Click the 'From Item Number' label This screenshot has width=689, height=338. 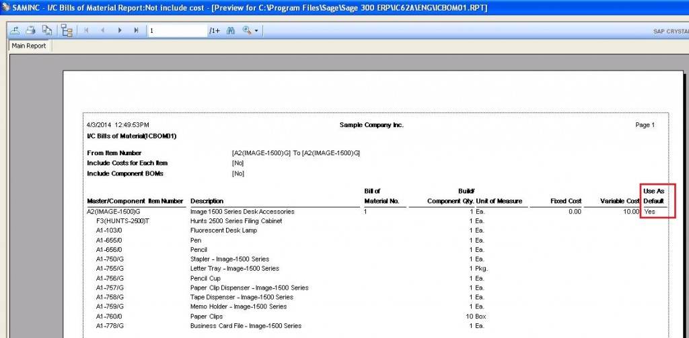tap(114, 153)
